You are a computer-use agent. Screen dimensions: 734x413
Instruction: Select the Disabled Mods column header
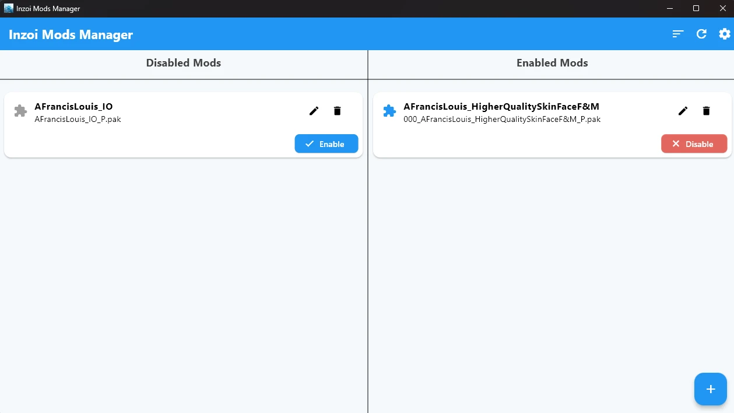[183, 63]
